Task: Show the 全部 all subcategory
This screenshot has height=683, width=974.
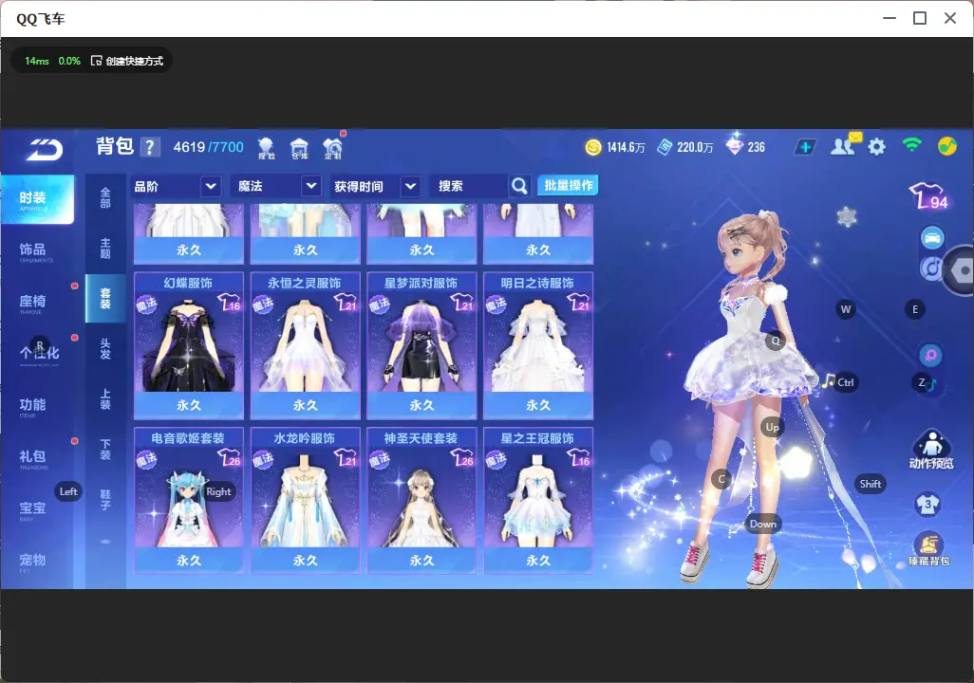Action: pos(105,197)
